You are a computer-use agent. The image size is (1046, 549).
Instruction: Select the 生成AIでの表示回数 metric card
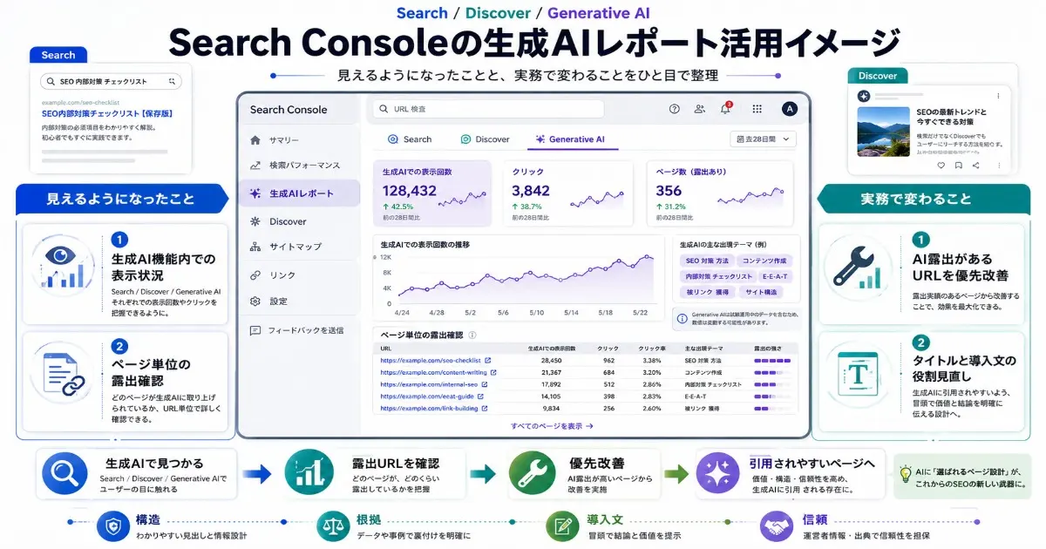click(431, 193)
